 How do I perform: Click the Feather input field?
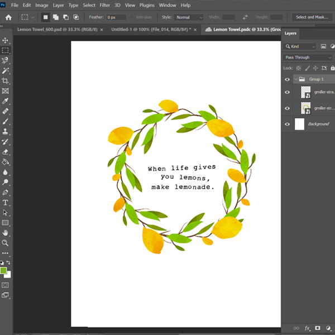click(116, 17)
